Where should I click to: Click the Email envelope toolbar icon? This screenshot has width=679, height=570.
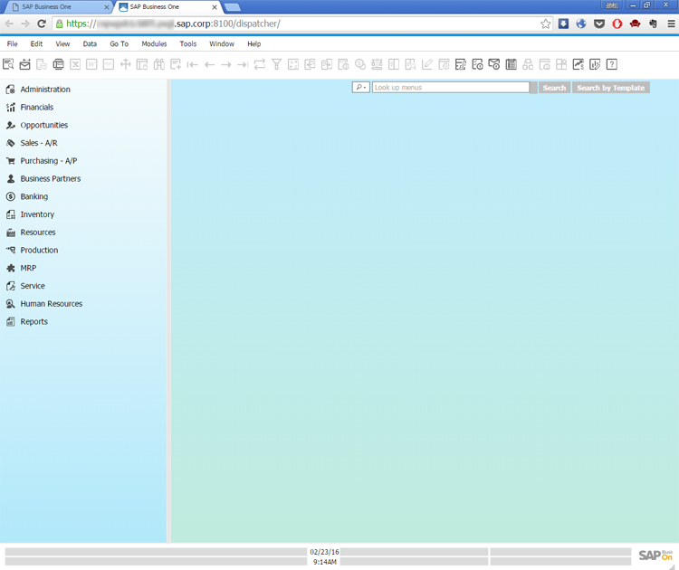coord(25,64)
